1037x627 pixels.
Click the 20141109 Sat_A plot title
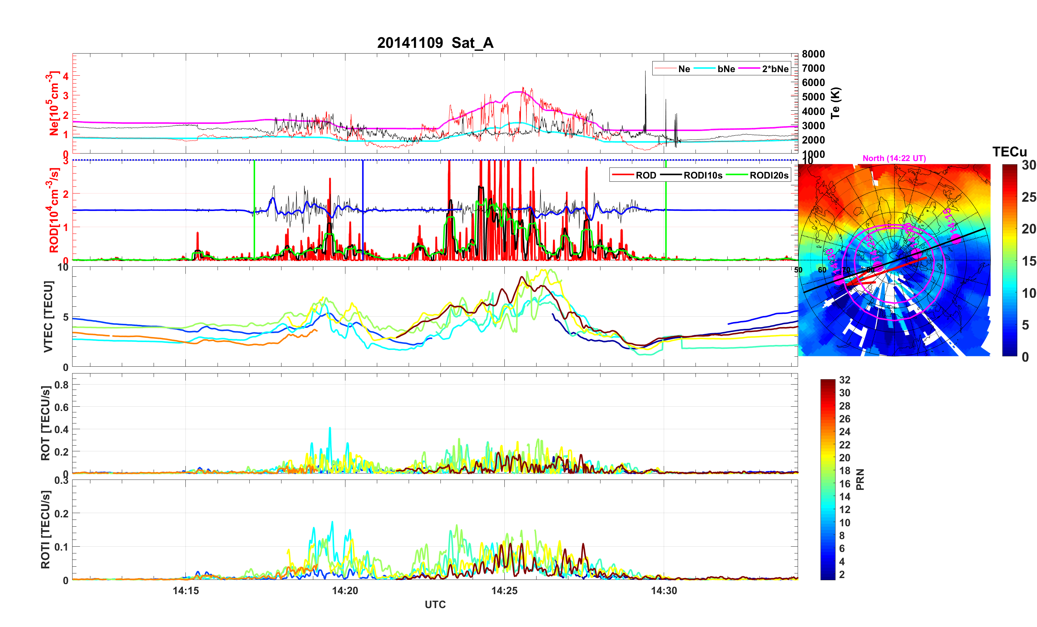click(435, 43)
